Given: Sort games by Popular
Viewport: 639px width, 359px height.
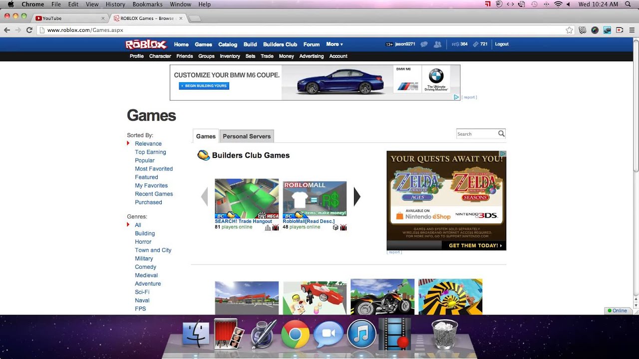Looking at the screenshot, I should tap(145, 161).
